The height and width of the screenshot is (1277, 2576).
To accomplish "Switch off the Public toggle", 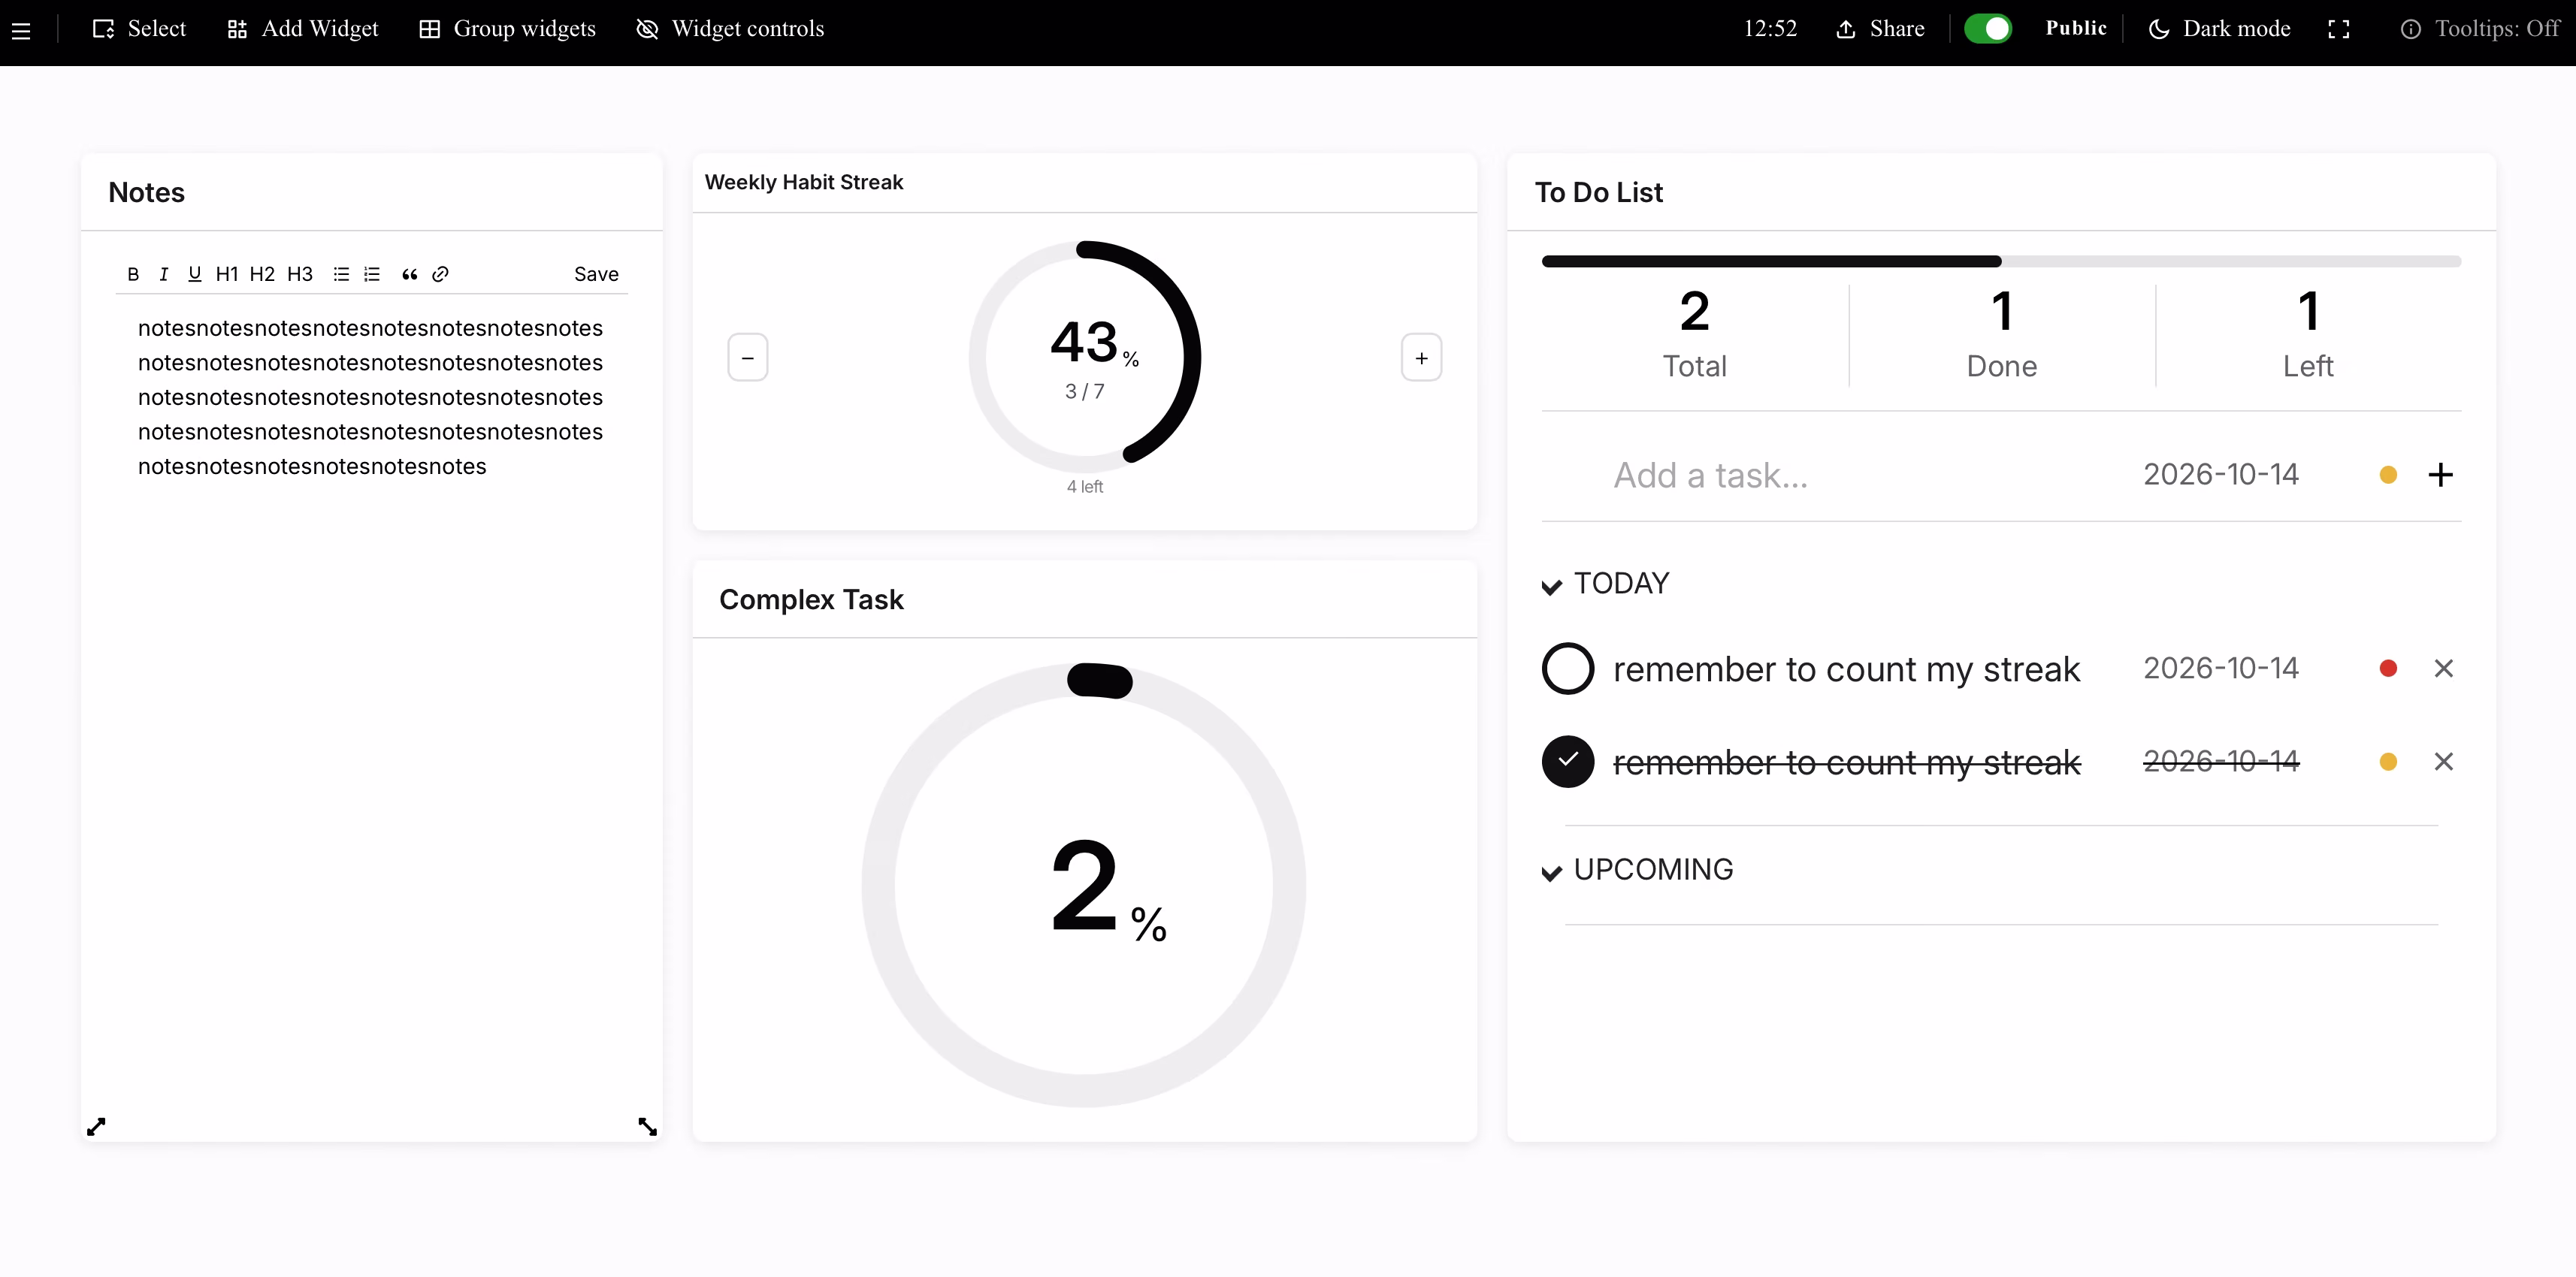I will click(1988, 28).
